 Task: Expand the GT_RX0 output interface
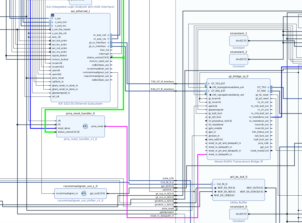(x=268, y=91)
